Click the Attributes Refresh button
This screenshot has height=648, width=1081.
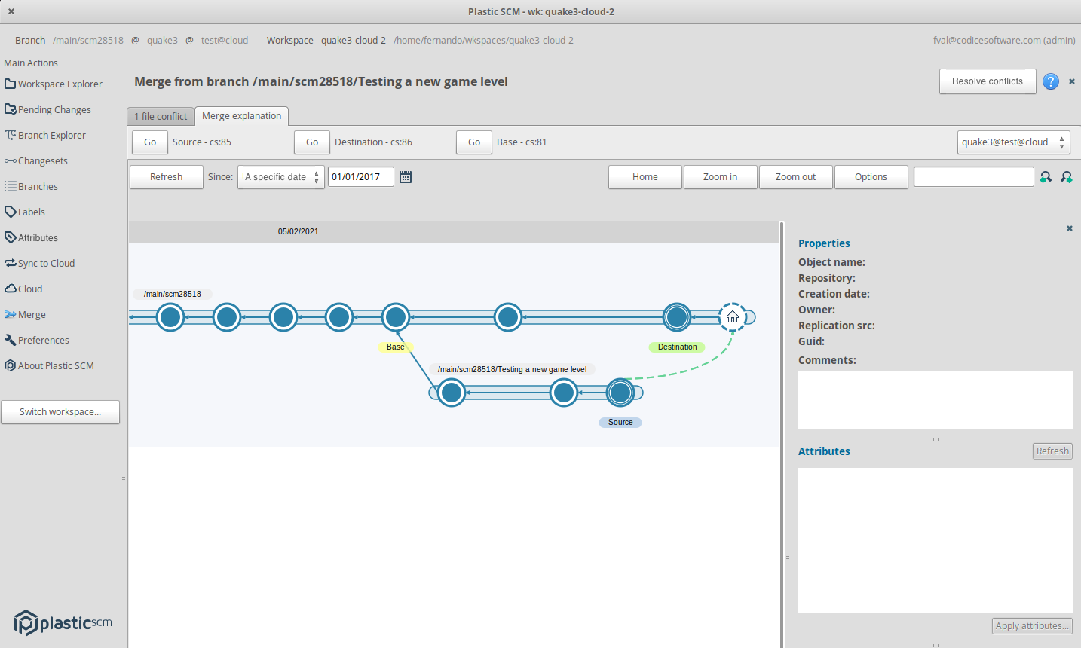[1052, 451]
